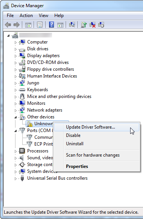Click the Display adapters icon
Viewport: 143px width, 219px height.
point(22,56)
